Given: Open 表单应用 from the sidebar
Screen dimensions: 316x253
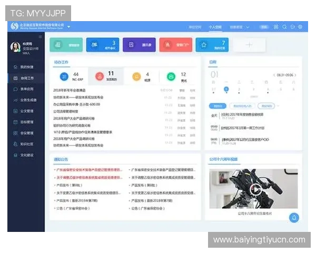Looking at the screenshot, I should 23,89.
